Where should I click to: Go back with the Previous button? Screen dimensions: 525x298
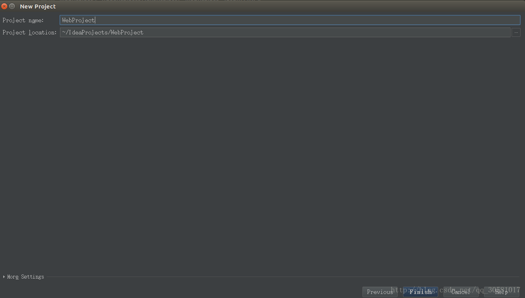[x=380, y=292]
